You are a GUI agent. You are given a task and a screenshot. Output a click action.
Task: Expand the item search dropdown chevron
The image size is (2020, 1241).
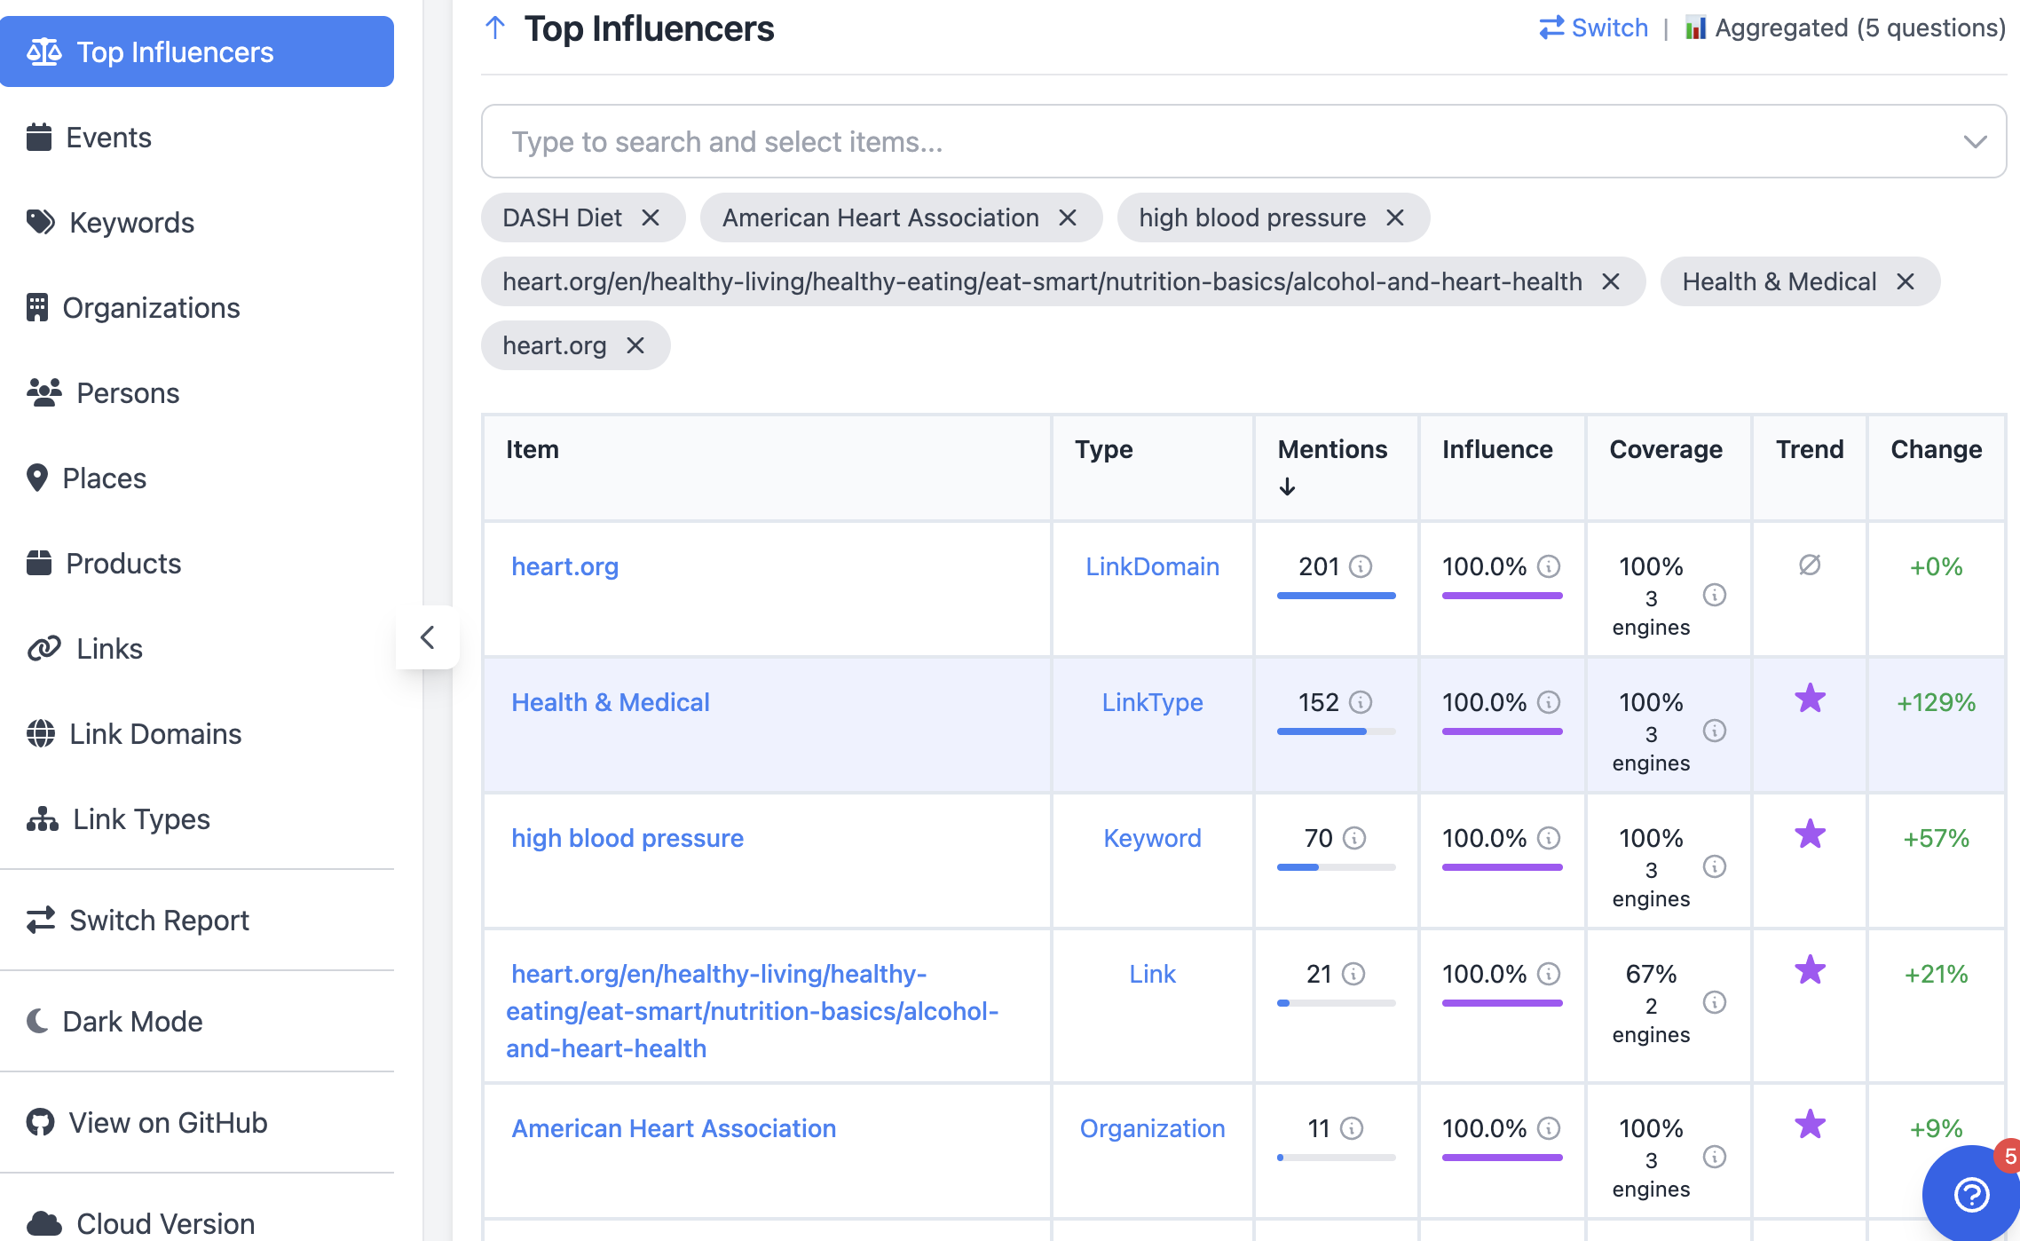[1975, 142]
